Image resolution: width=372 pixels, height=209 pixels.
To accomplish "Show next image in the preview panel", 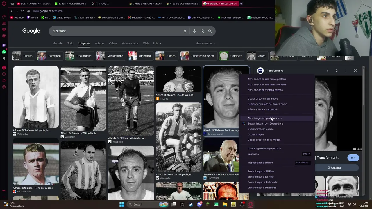I will coord(337,71).
